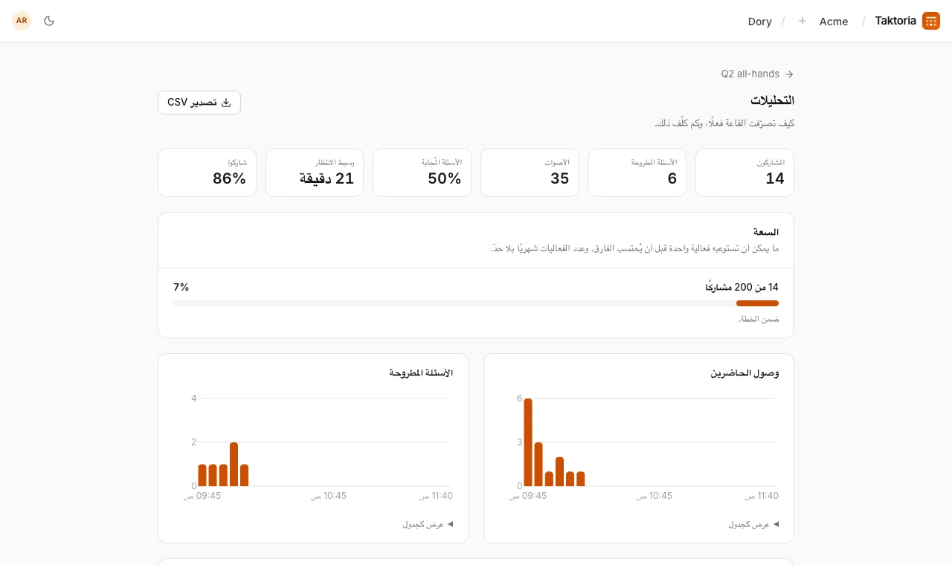Click the المشاركون card showing 14
This screenshot has width=952, height=565.
point(744,172)
